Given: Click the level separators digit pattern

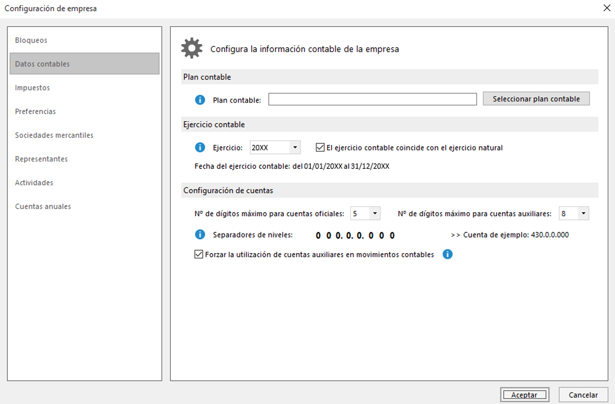Looking at the screenshot, I should tap(355, 235).
